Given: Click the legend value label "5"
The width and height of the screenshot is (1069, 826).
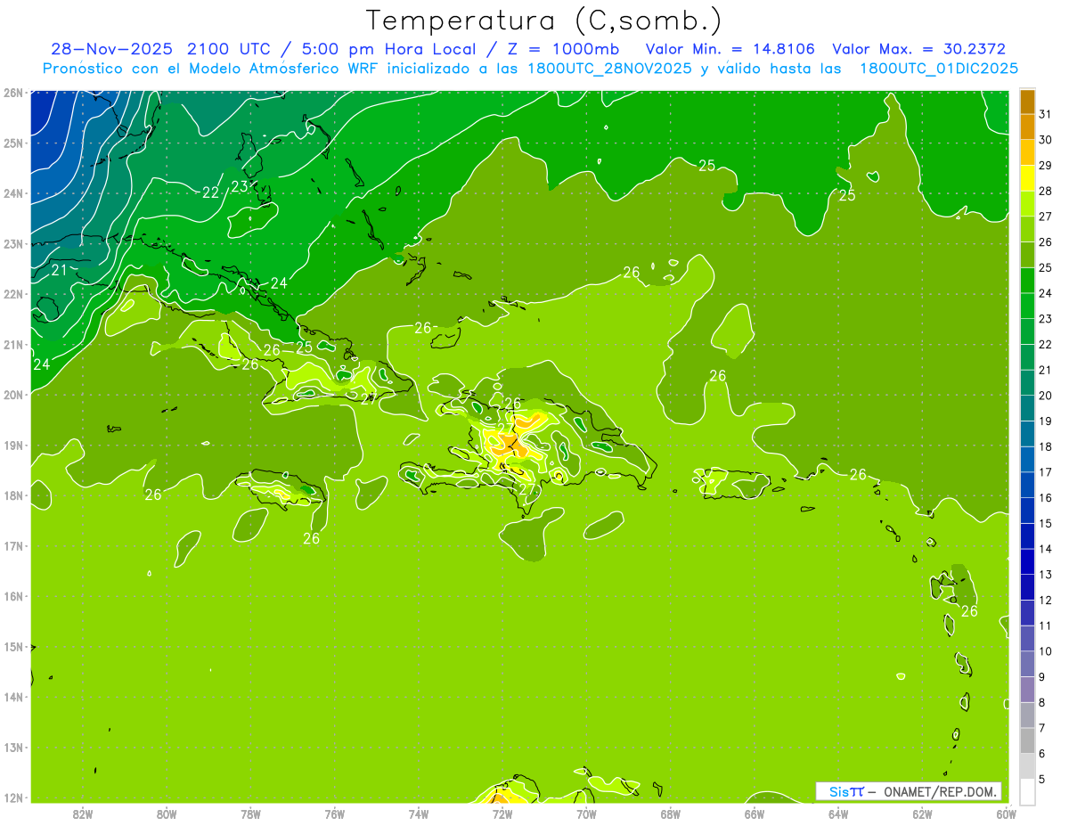Looking at the screenshot, I should point(1041,780).
